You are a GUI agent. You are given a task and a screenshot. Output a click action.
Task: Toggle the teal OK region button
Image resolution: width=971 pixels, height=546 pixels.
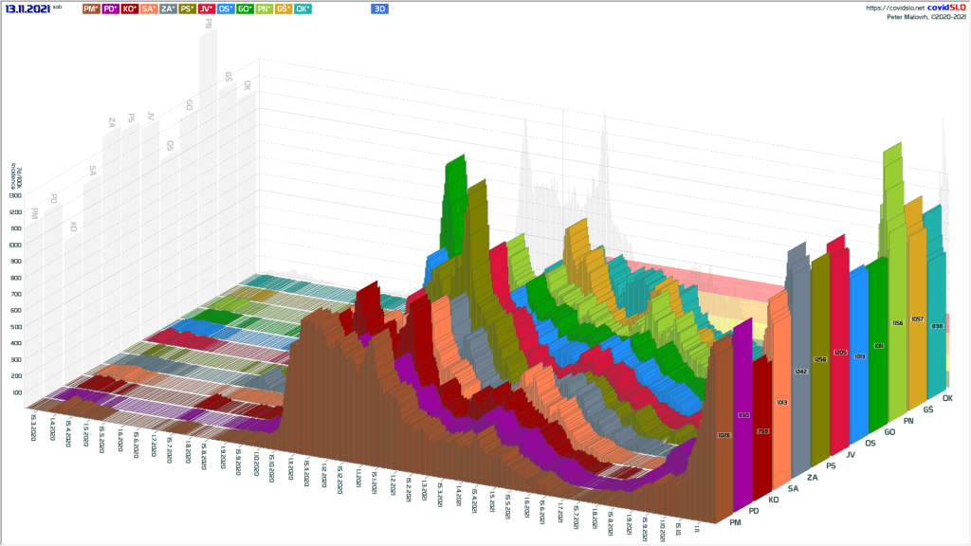[303, 9]
